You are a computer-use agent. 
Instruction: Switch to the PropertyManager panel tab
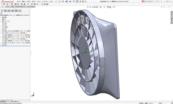[x=5, y=11]
